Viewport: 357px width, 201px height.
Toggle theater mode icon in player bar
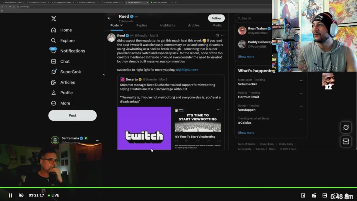click(x=325, y=195)
